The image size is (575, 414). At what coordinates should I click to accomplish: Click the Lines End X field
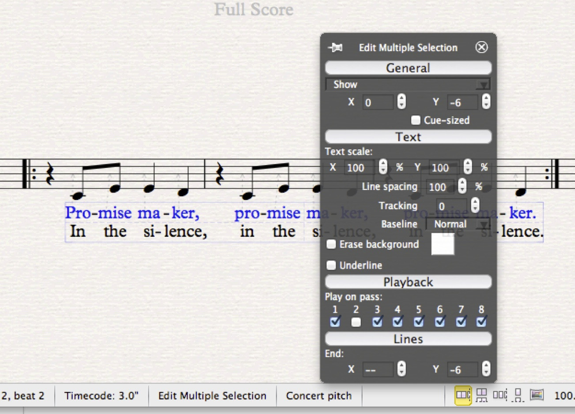click(x=378, y=369)
